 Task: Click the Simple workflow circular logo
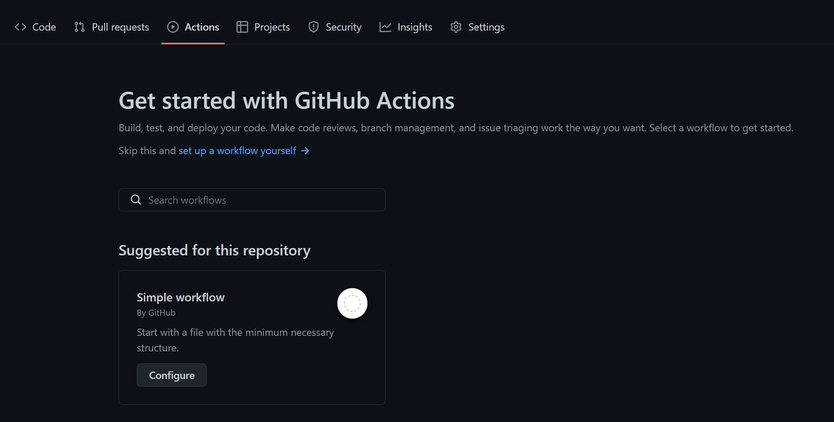[352, 303]
